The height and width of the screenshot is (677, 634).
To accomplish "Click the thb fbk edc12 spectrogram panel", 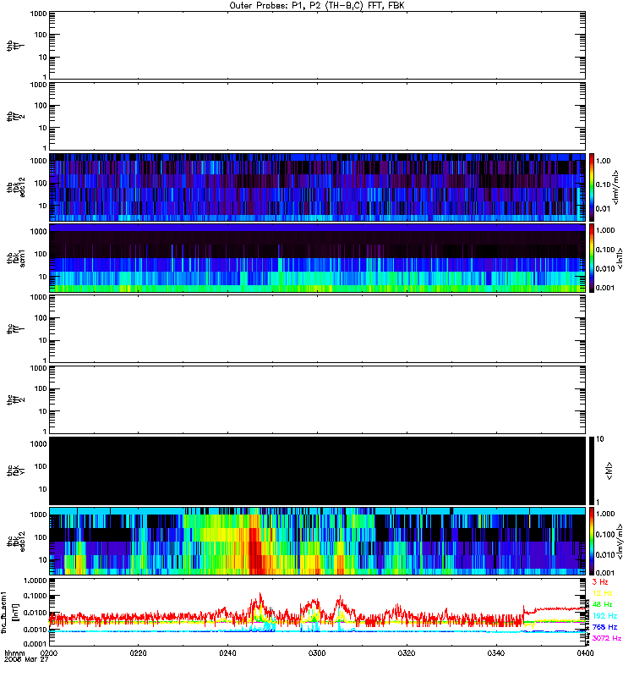I will (x=317, y=187).
